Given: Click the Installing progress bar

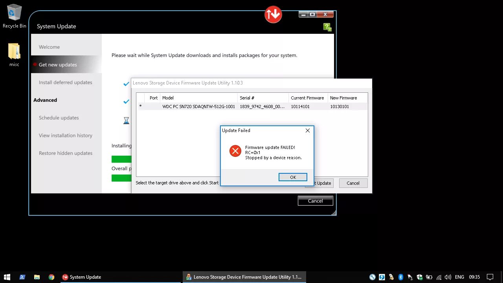Looking at the screenshot, I should point(121,159).
